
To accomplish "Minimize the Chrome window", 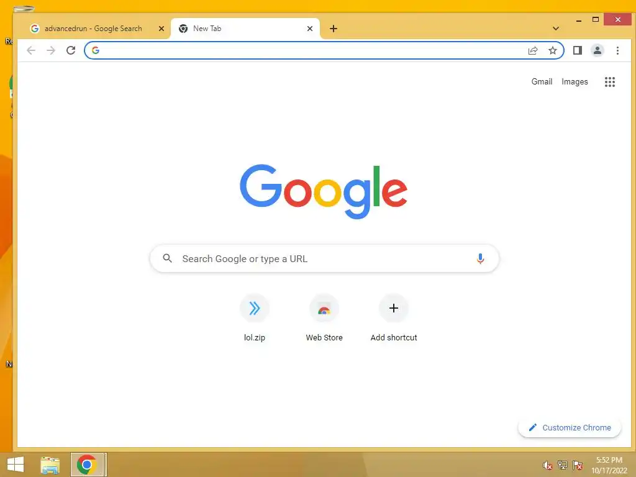I will [579, 20].
